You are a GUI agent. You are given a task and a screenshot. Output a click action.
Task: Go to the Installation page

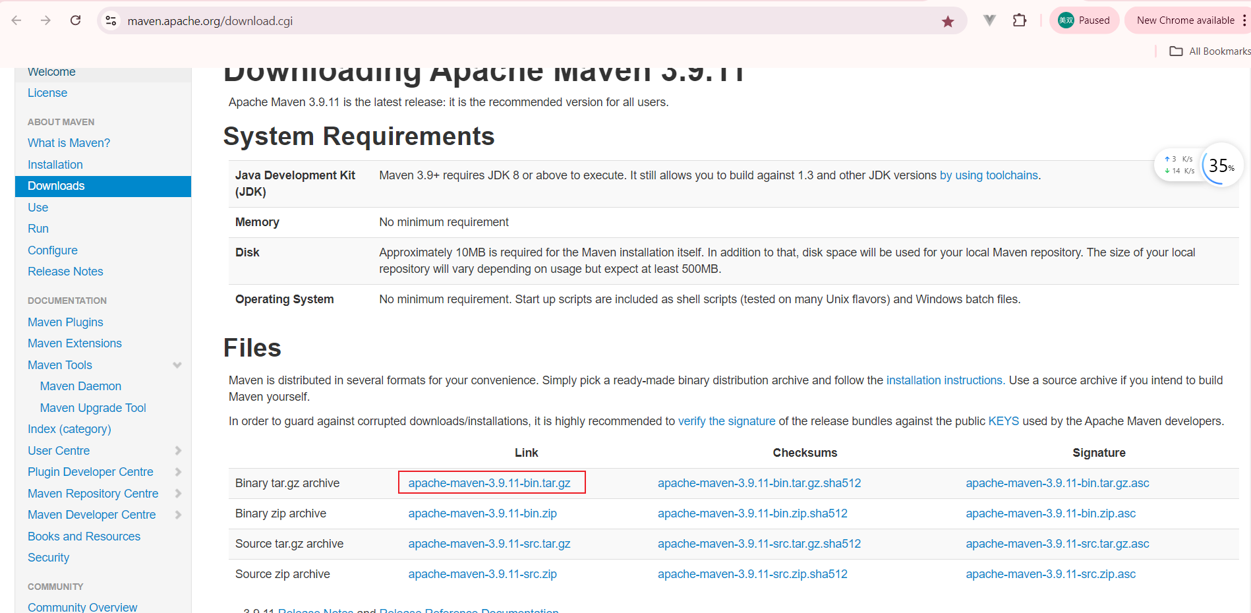(55, 165)
